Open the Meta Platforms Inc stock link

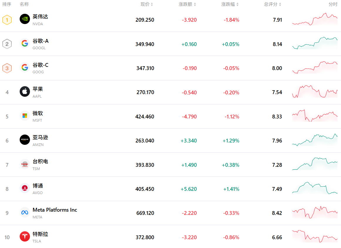[55, 210]
